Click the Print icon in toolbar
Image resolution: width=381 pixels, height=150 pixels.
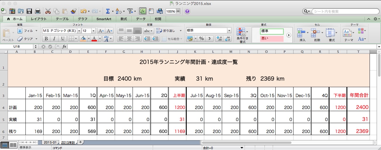[x=38, y=11]
